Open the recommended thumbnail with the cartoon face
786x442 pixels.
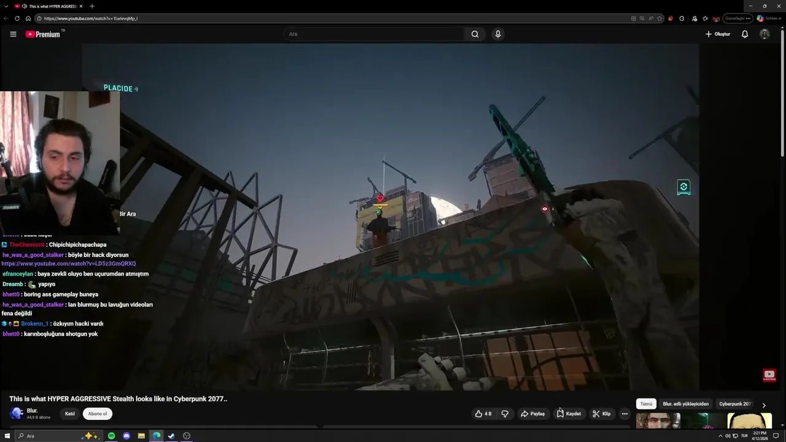(x=749, y=421)
